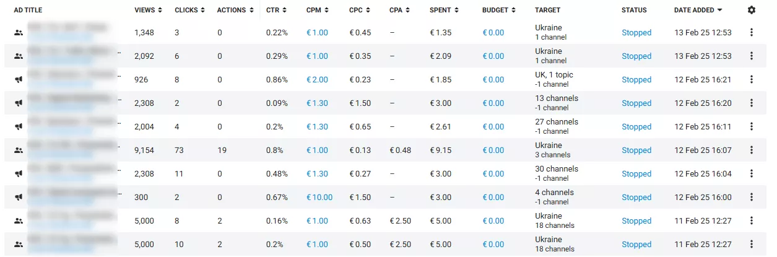Sort the table by Clicks column

tap(189, 10)
